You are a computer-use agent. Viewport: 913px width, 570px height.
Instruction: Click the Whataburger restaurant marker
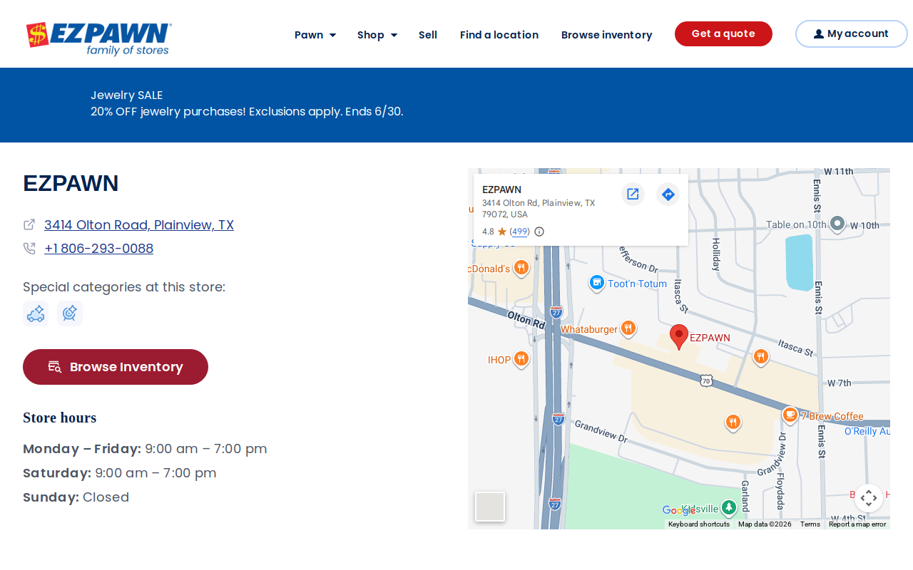[x=628, y=328]
